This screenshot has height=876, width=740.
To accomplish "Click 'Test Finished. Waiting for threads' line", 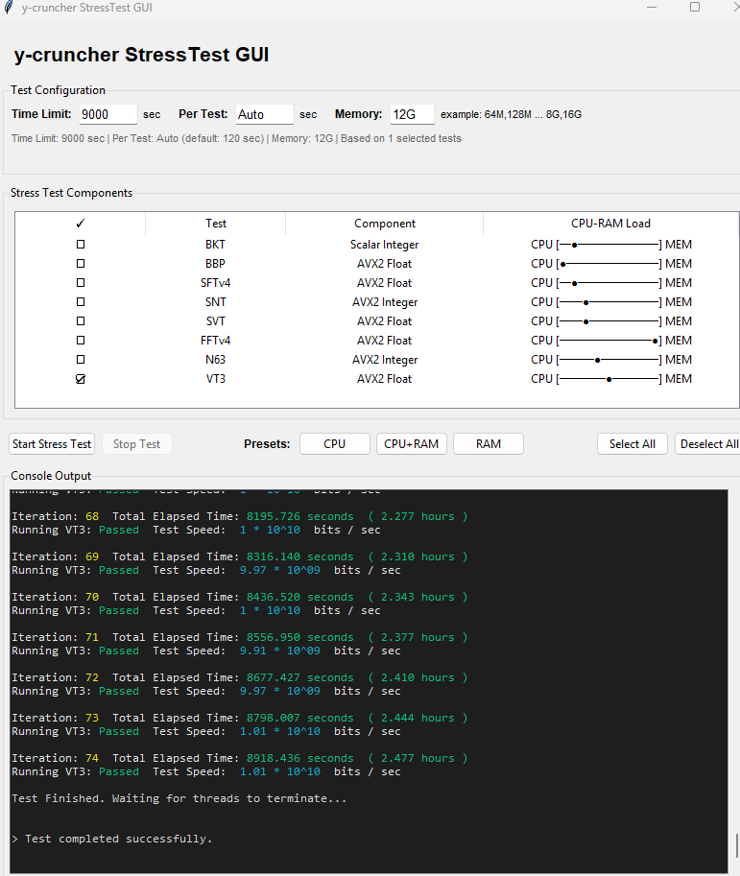I will pos(179,798).
